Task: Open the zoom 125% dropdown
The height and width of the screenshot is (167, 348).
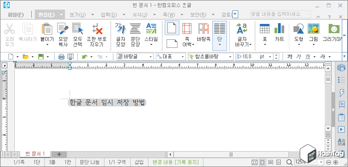Action: click(x=321, y=162)
